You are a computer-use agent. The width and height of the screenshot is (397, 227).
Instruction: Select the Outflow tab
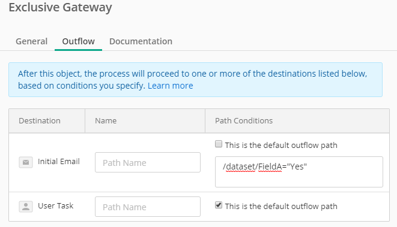(79, 41)
